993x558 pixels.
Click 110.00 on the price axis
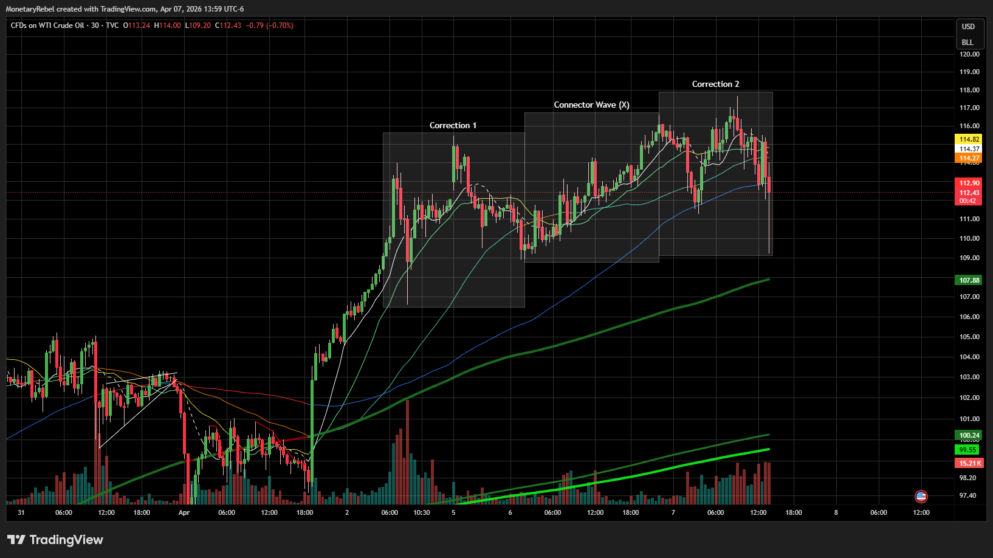tap(969, 238)
